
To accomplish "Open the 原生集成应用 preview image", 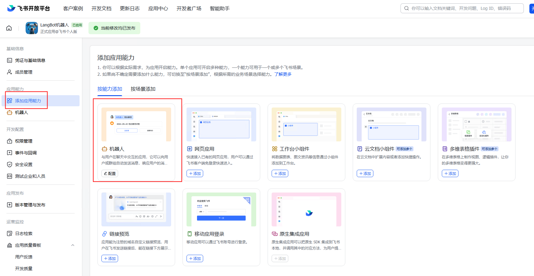I will [306, 209].
